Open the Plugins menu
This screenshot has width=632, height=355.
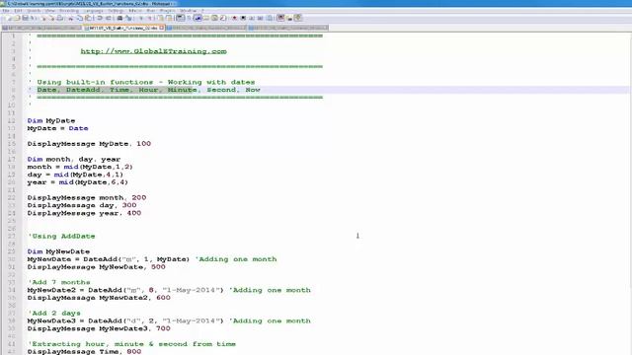click(167, 11)
